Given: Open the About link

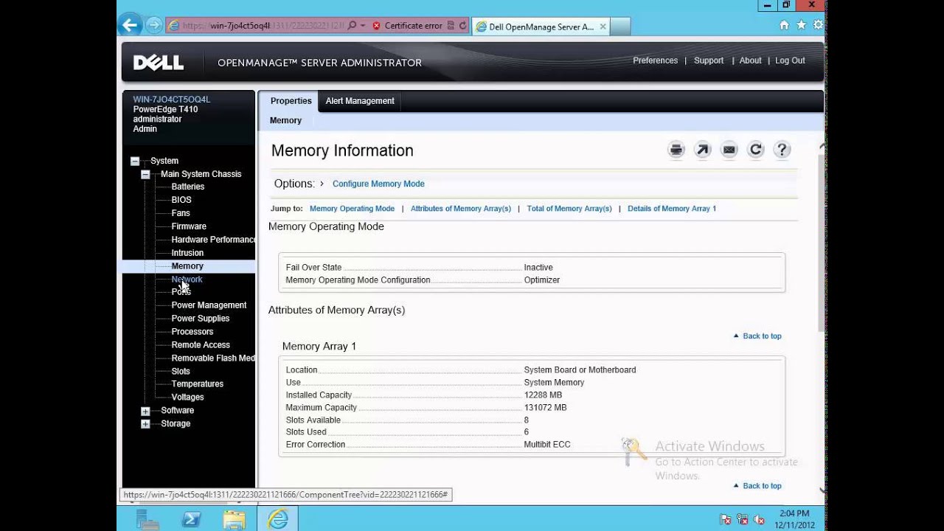Looking at the screenshot, I should pyautogui.click(x=750, y=60).
